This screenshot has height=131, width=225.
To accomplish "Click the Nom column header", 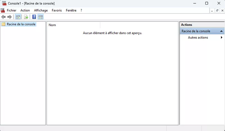I will [x=73, y=25].
